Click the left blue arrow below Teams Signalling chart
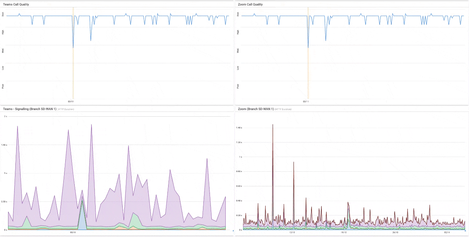Viewport: 469px width, 237px height. point(7,231)
